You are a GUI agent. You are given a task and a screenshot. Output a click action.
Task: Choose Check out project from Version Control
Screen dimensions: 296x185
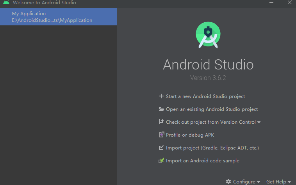pyautogui.click(x=210, y=122)
